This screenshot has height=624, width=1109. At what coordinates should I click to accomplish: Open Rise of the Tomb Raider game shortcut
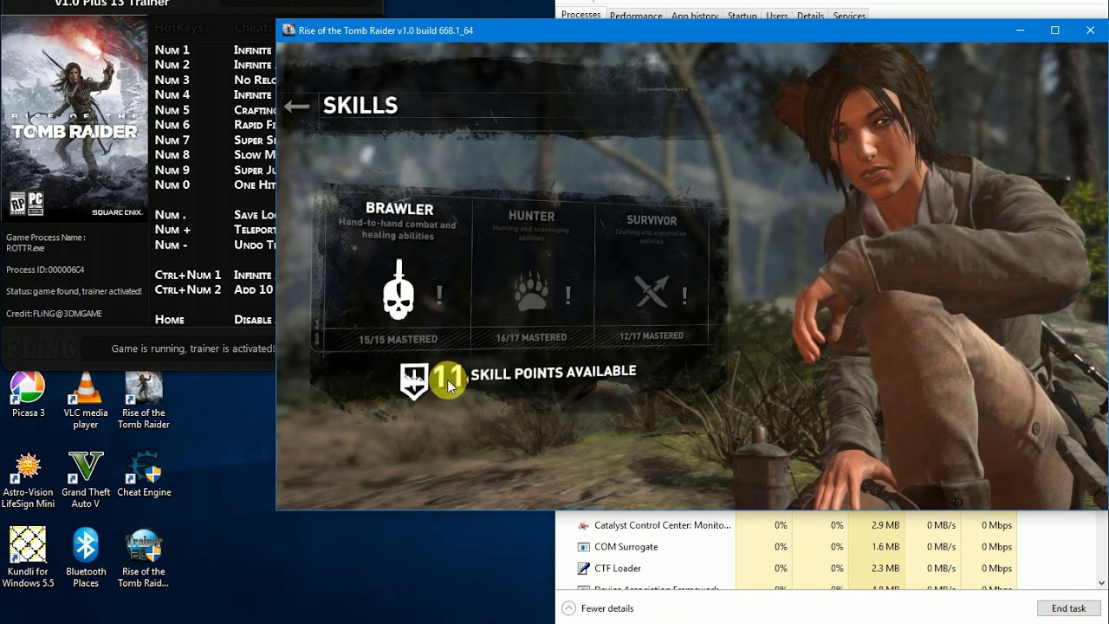pyautogui.click(x=144, y=400)
